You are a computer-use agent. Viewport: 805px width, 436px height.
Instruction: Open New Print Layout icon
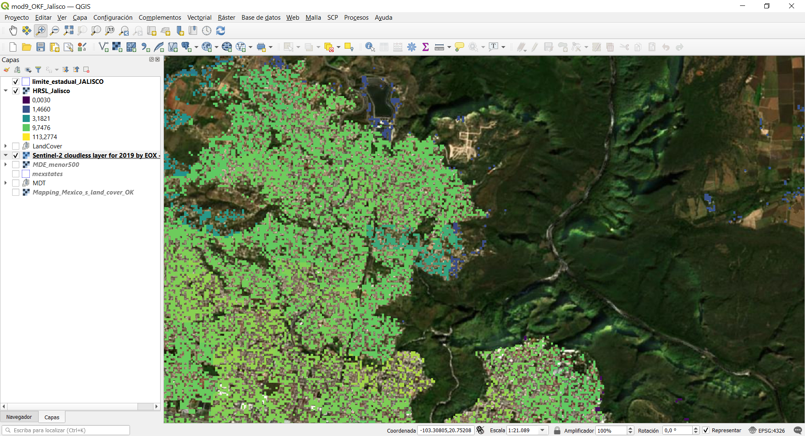(x=55, y=47)
